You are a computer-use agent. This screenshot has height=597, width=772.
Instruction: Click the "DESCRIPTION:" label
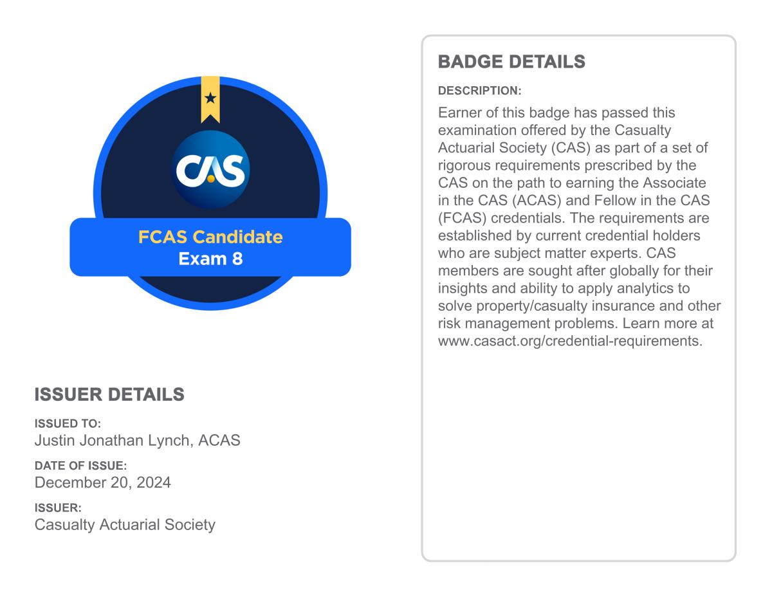coord(479,91)
